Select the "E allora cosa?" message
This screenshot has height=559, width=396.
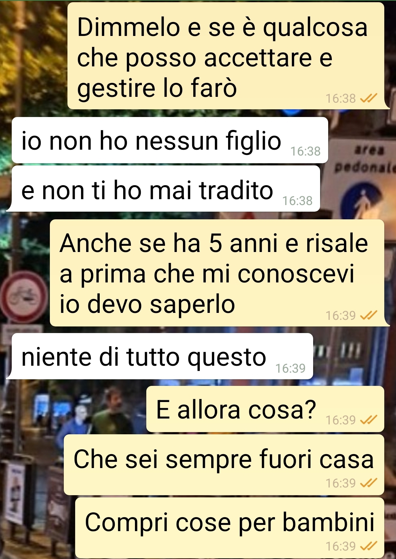click(265, 409)
